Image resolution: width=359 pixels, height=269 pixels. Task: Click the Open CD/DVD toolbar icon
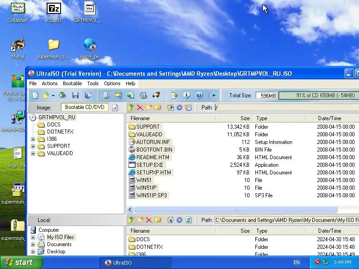(62, 95)
